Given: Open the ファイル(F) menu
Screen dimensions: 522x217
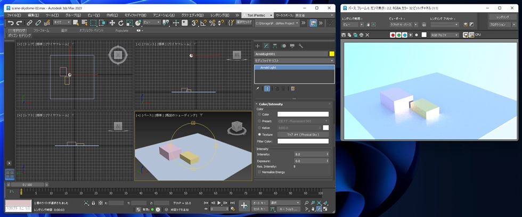Looking at the screenshot, I should click(x=14, y=15).
